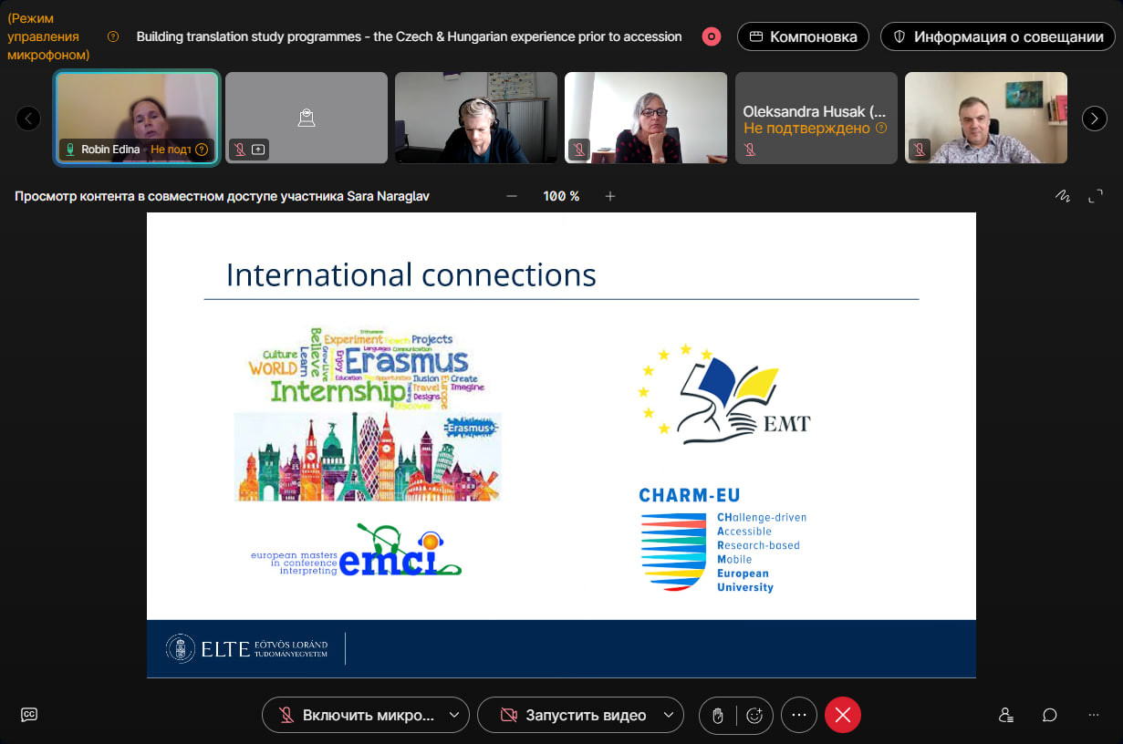Open the participants panel

[1005, 715]
